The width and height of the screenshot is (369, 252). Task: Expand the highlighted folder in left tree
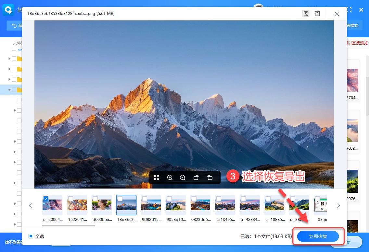(10, 90)
